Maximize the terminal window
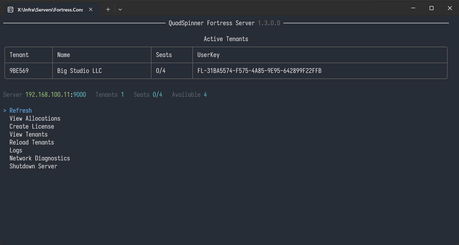 coord(431,8)
